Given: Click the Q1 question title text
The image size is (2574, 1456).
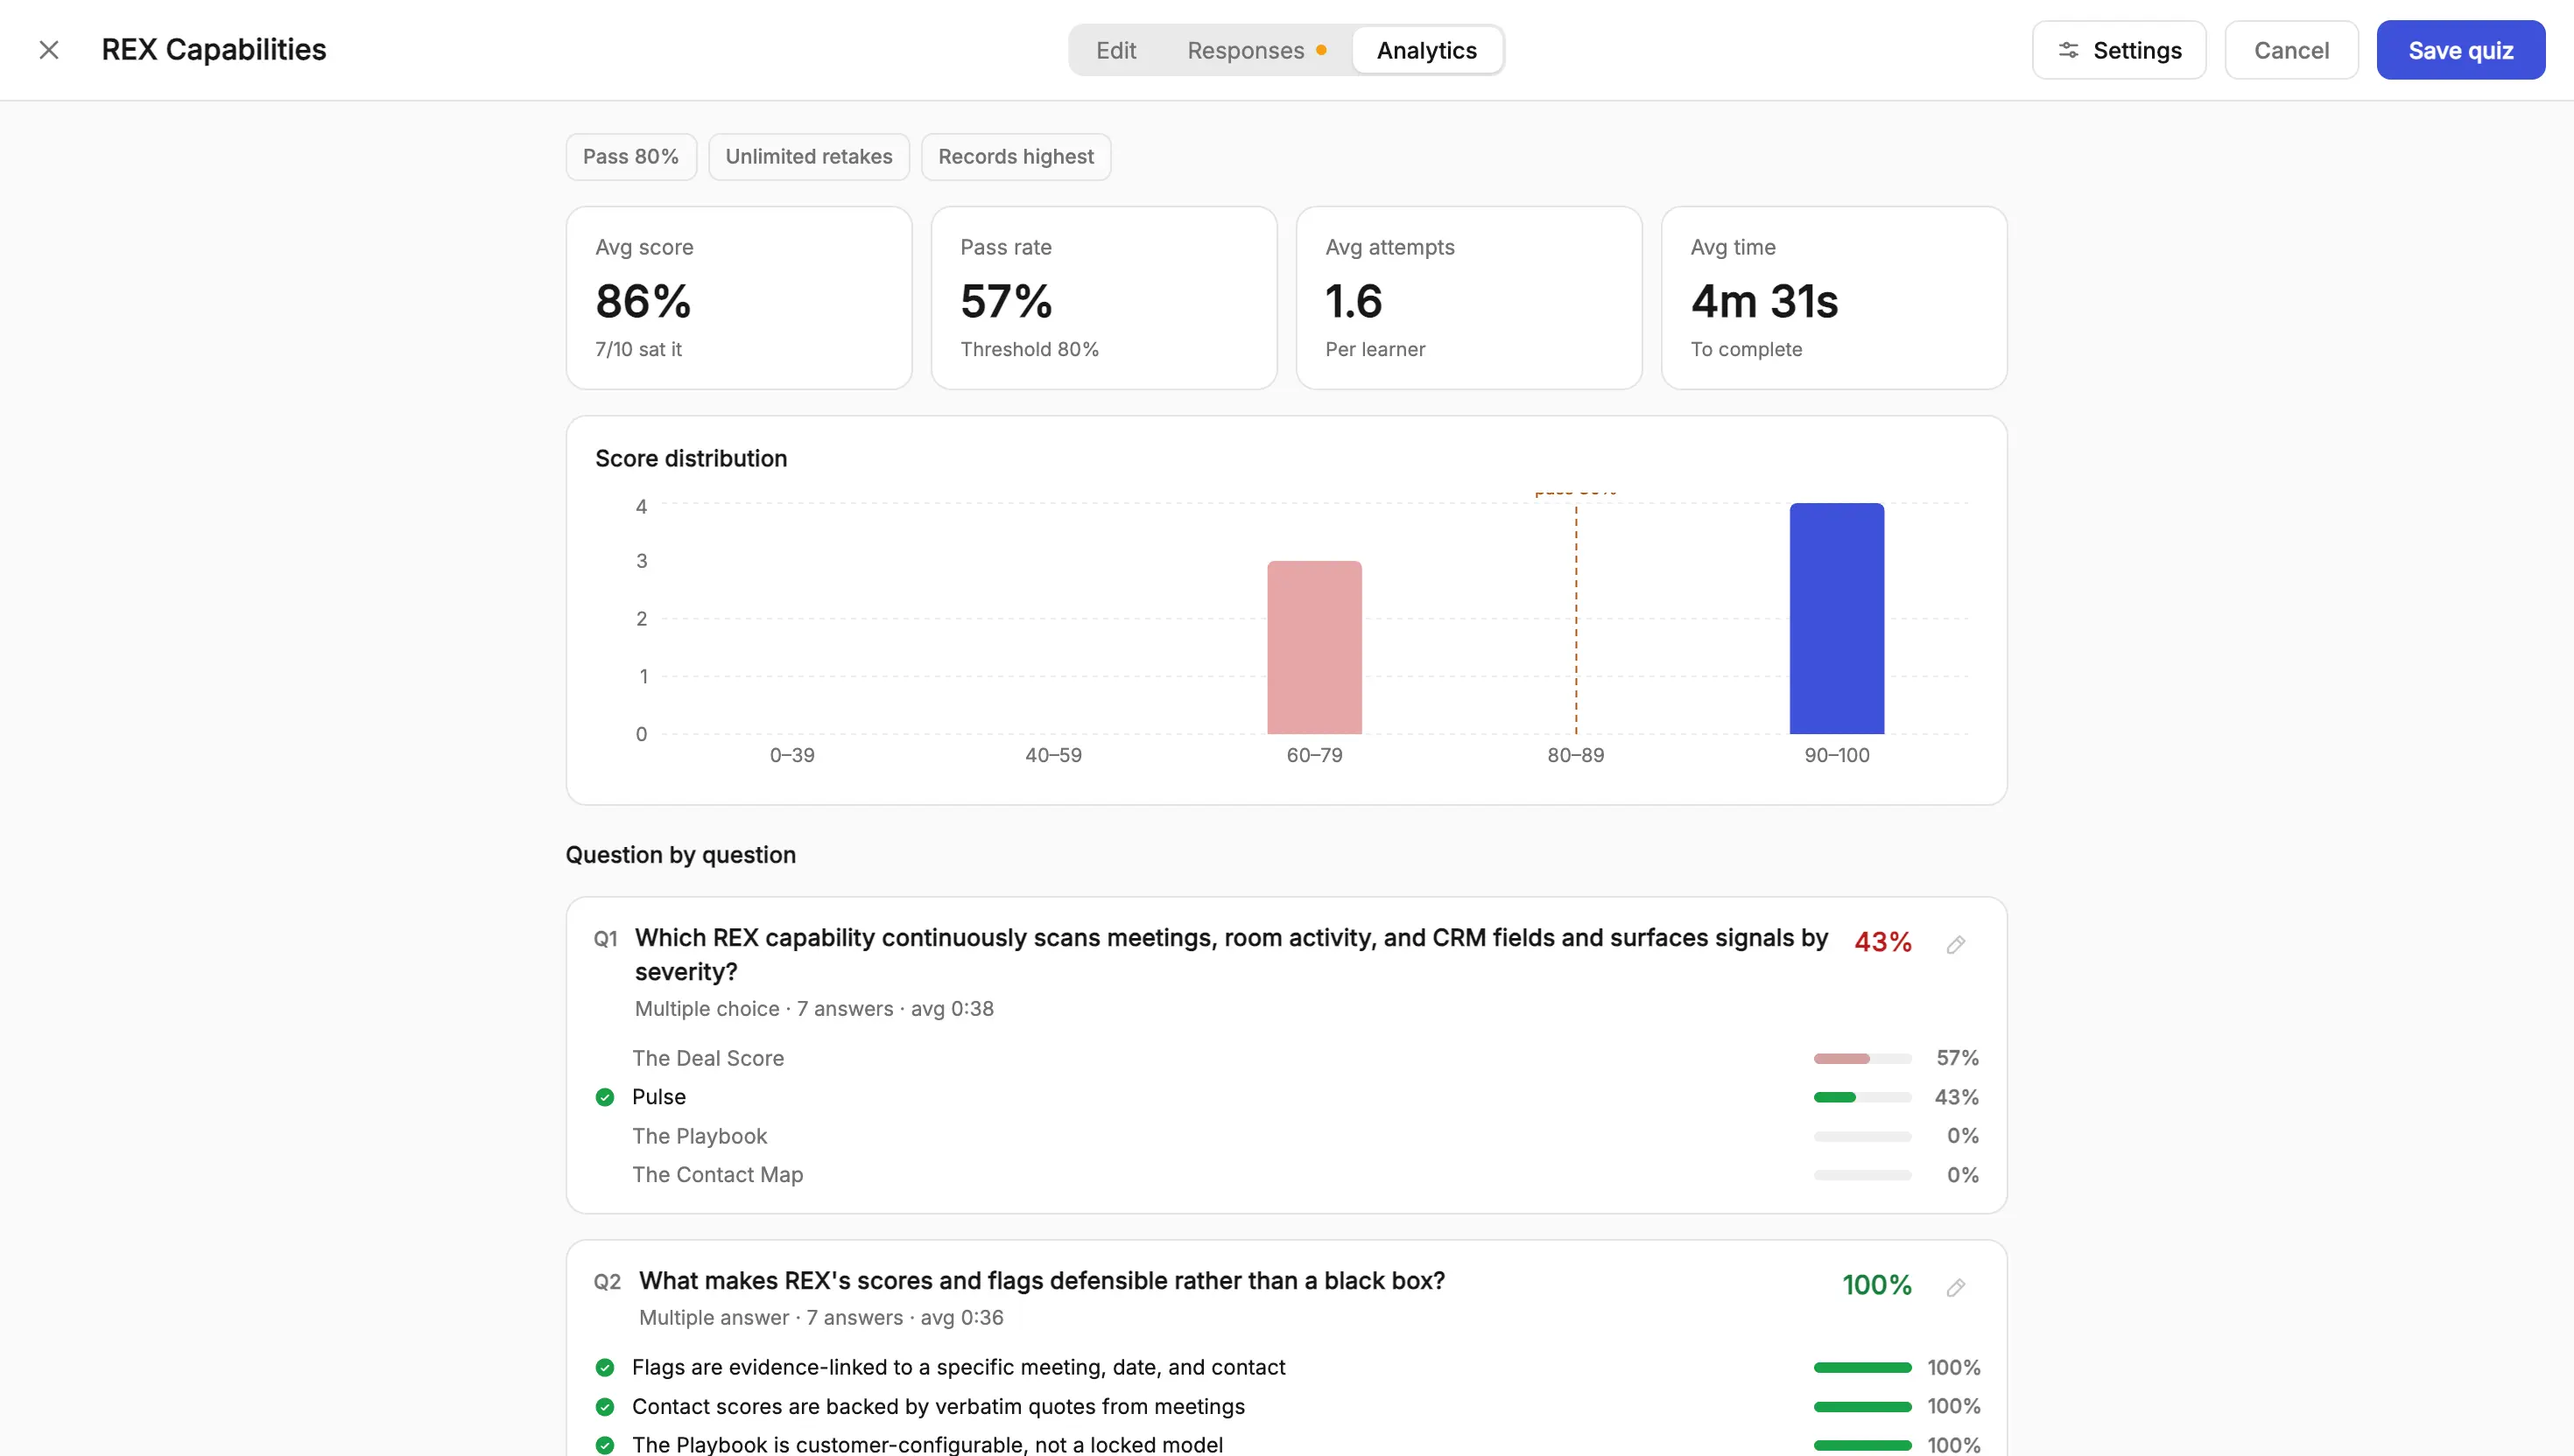Looking at the screenshot, I should (1232, 954).
